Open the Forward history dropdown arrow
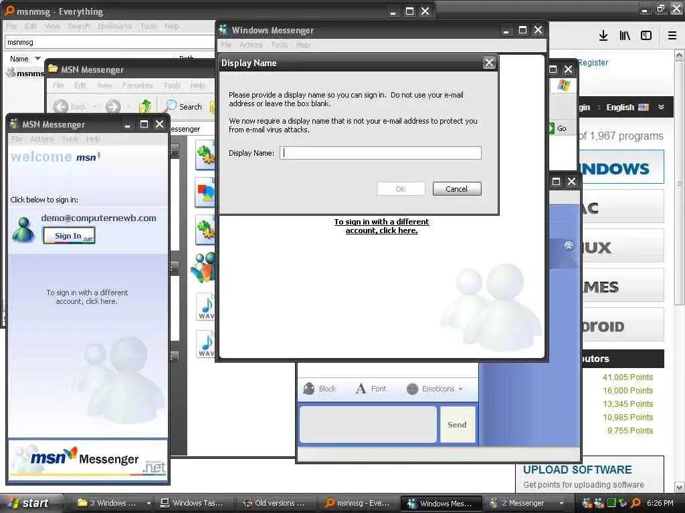This screenshot has height=513, width=685. click(128, 107)
